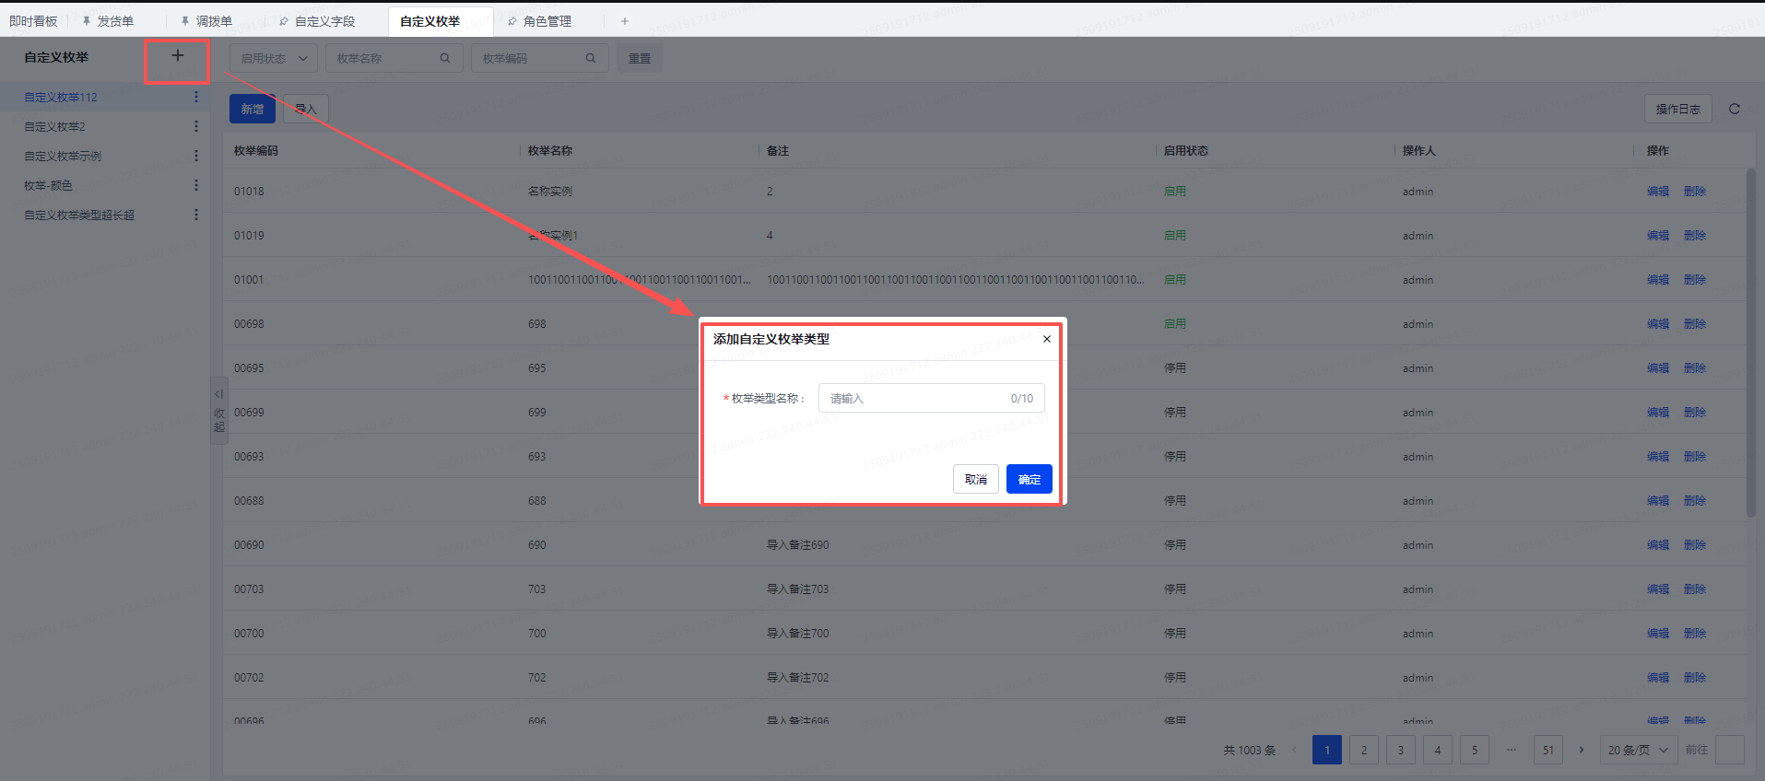The width and height of the screenshot is (1765, 781).
Task: Go to page 3
Action: coord(1401,750)
